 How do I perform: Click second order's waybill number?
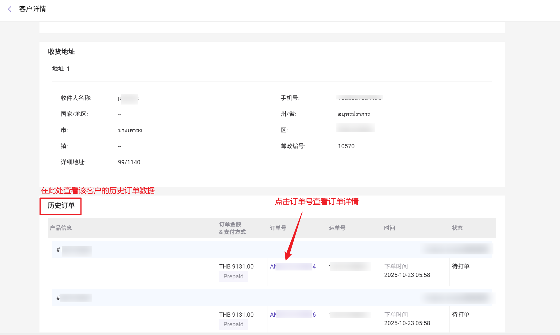(350, 315)
